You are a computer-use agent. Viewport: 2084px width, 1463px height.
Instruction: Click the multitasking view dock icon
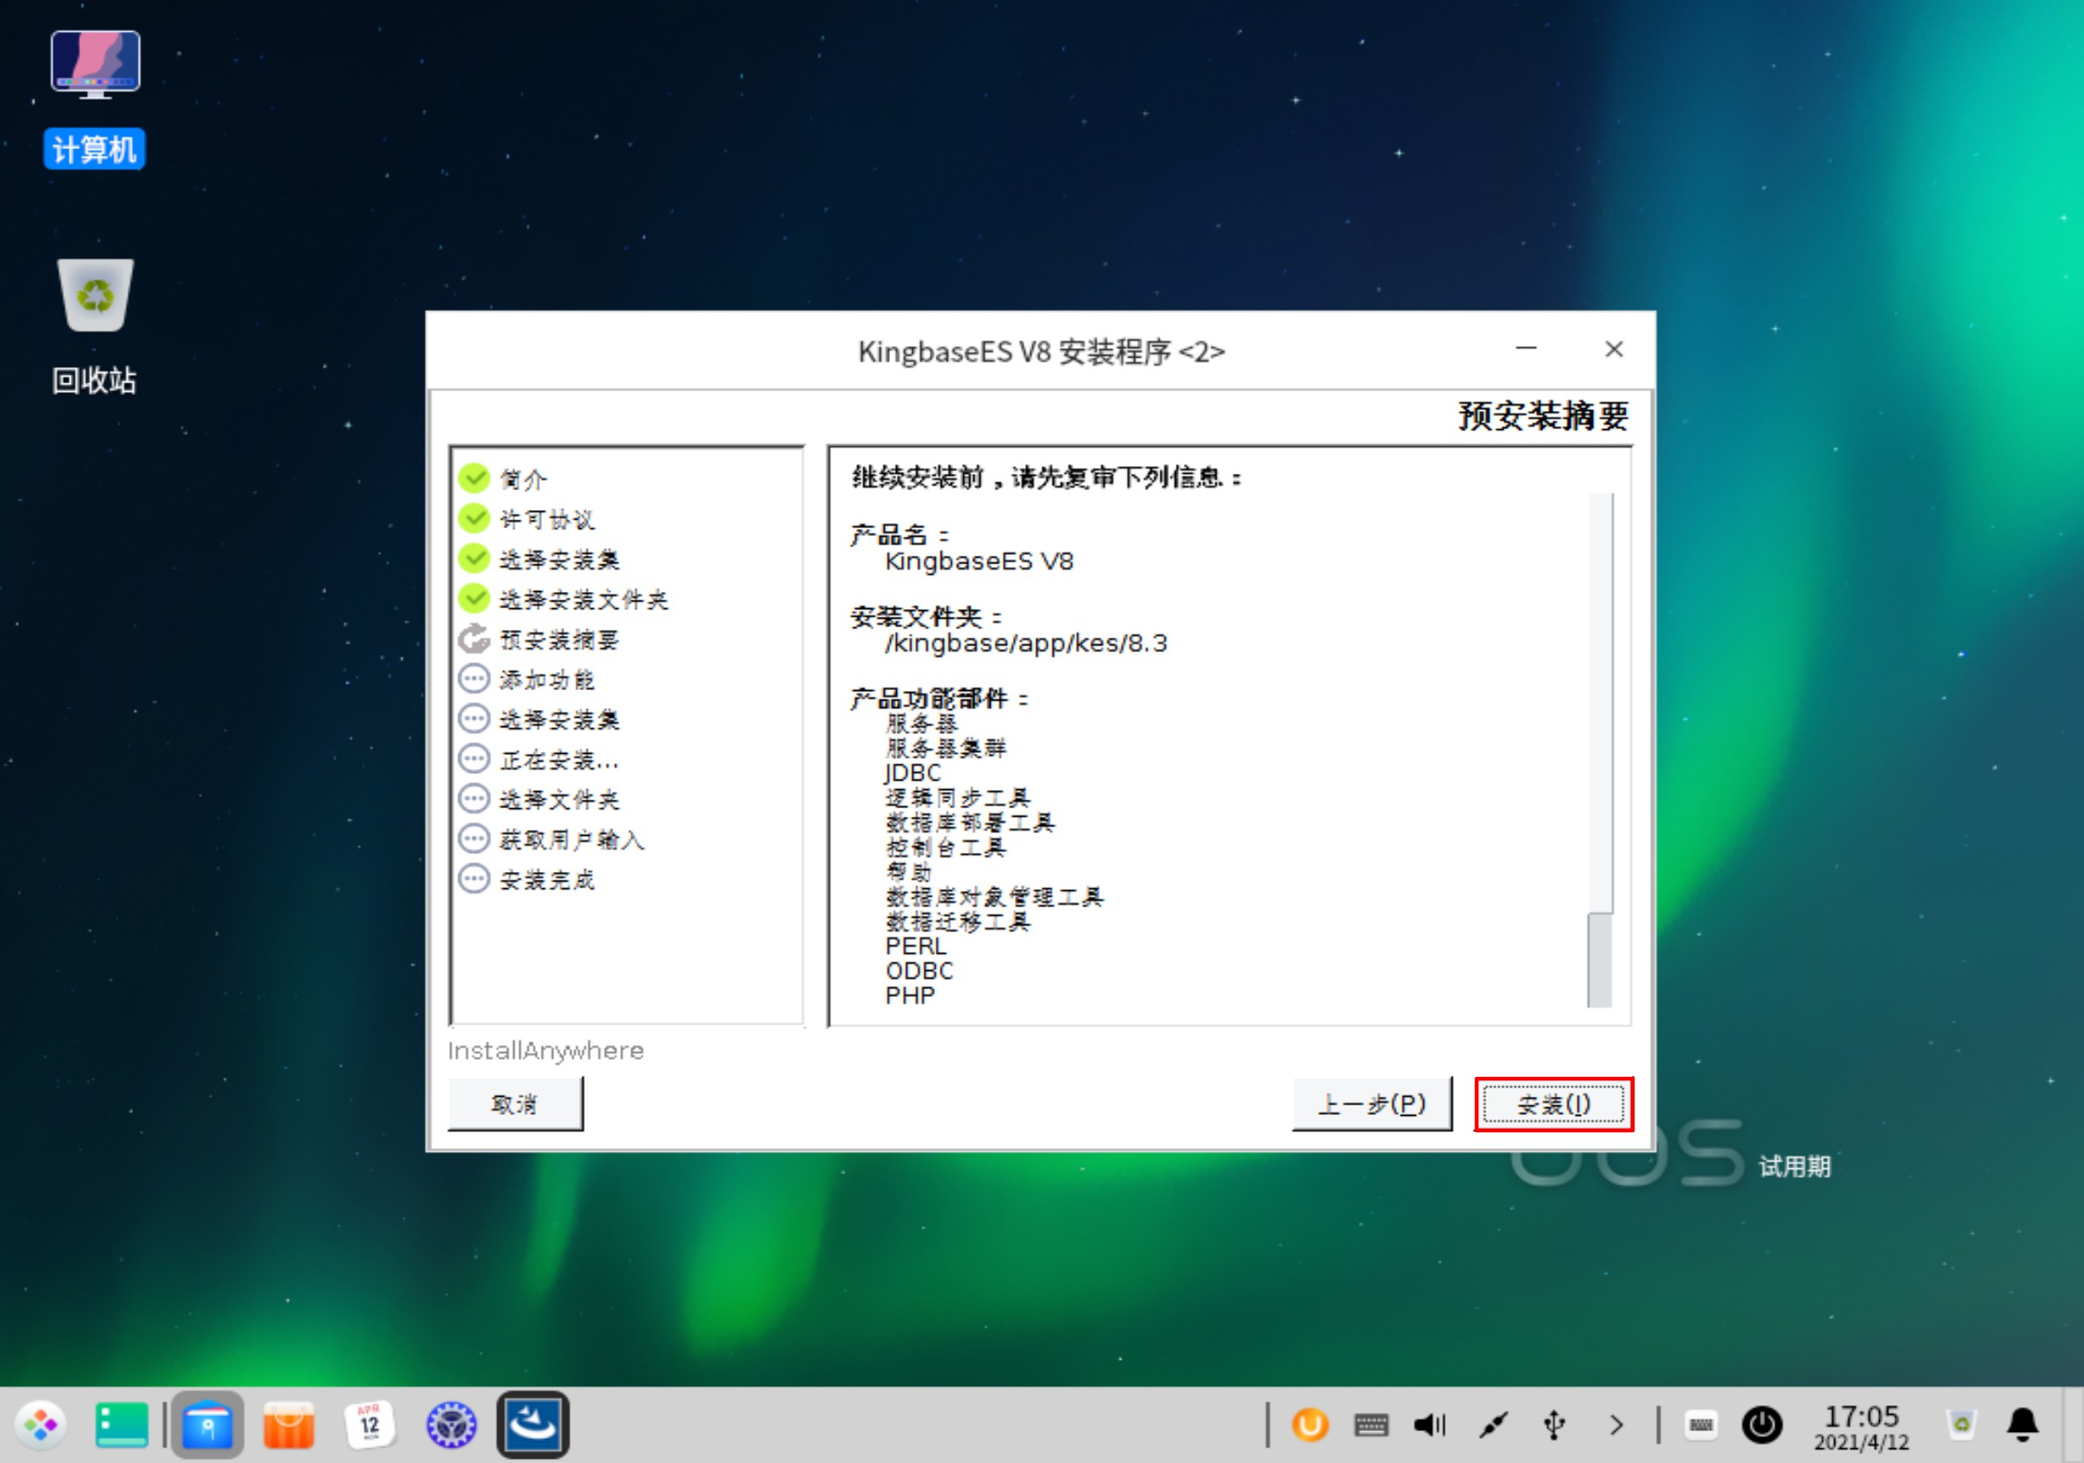121,1425
